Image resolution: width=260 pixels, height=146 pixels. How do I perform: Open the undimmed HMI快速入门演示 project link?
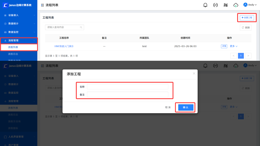[x=64, y=46]
